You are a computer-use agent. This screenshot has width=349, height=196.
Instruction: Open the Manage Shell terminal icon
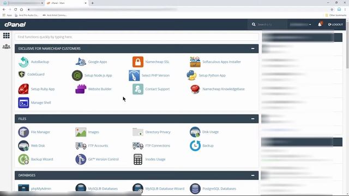click(23, 103)
